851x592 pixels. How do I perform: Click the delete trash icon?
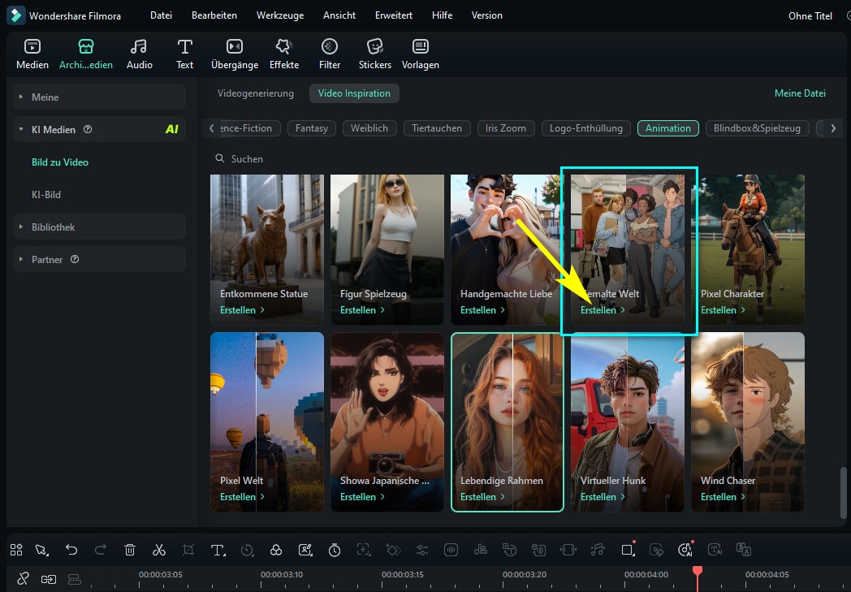[x=130, y=550]
